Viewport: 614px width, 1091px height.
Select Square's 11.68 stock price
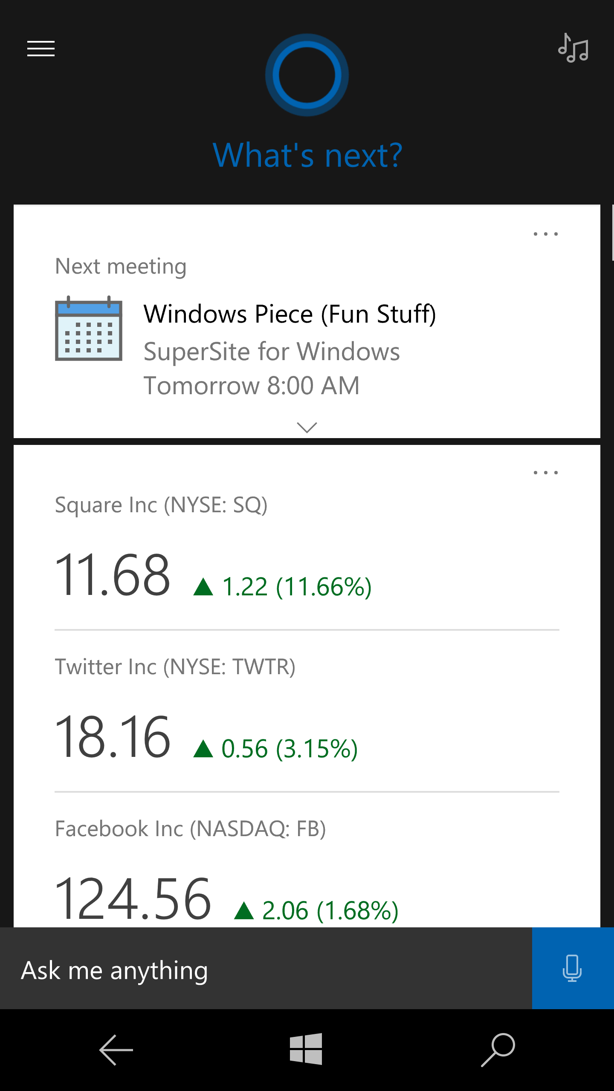(113, 574)
